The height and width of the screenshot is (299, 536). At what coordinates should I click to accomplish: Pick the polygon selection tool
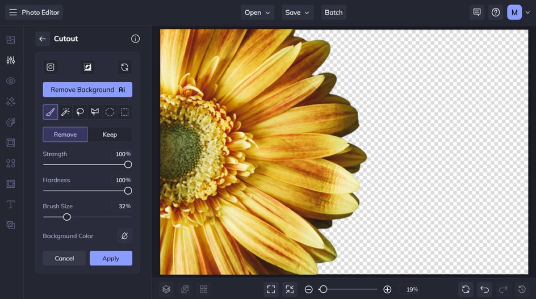click(x=95, y=112)
